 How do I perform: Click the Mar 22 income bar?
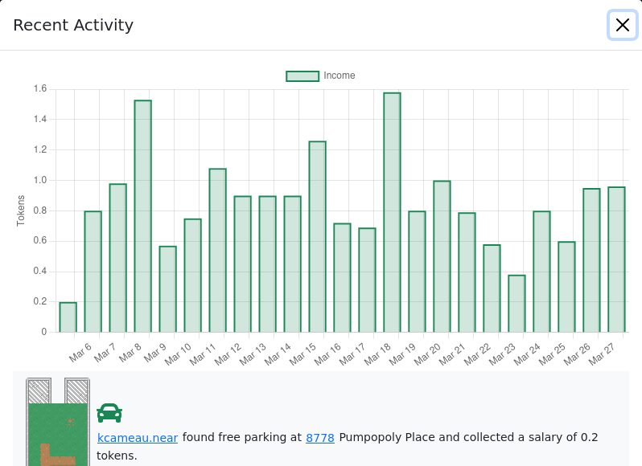pos(492,288)
